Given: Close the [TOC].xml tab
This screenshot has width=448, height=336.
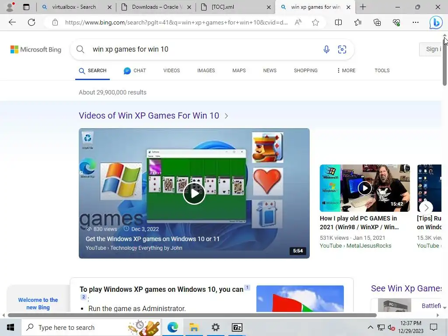Looking at the screenshot, I should [x=269, y=7].
